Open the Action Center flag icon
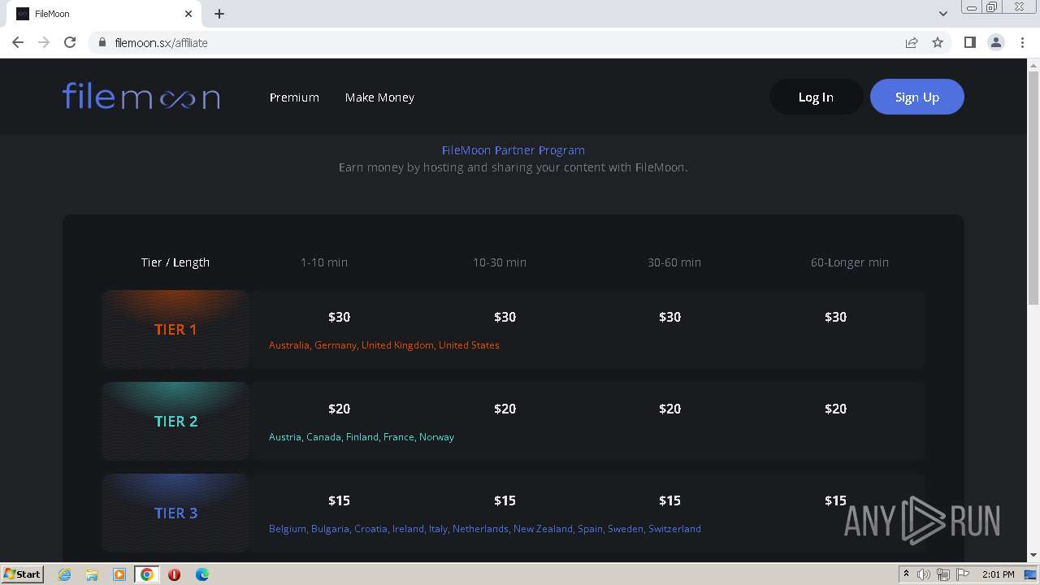The width and height of the screenshot is (1040, 585). 963,574
